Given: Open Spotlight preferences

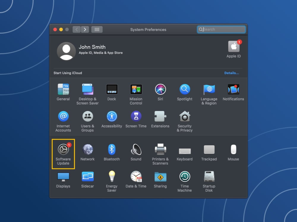Looking at the screenshot, I should pyautogui.click(x=185, y=92).
